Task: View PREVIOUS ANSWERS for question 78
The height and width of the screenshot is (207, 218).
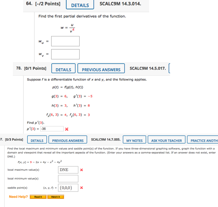Action: [101, 68]
